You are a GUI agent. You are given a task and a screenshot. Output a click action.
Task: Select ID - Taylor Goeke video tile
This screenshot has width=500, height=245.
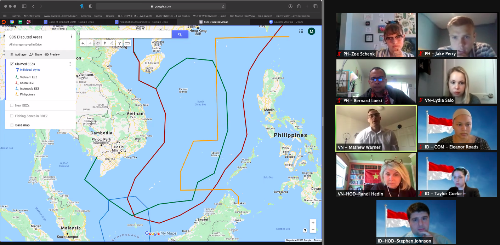pyautogui.click(x=457, y=175)
